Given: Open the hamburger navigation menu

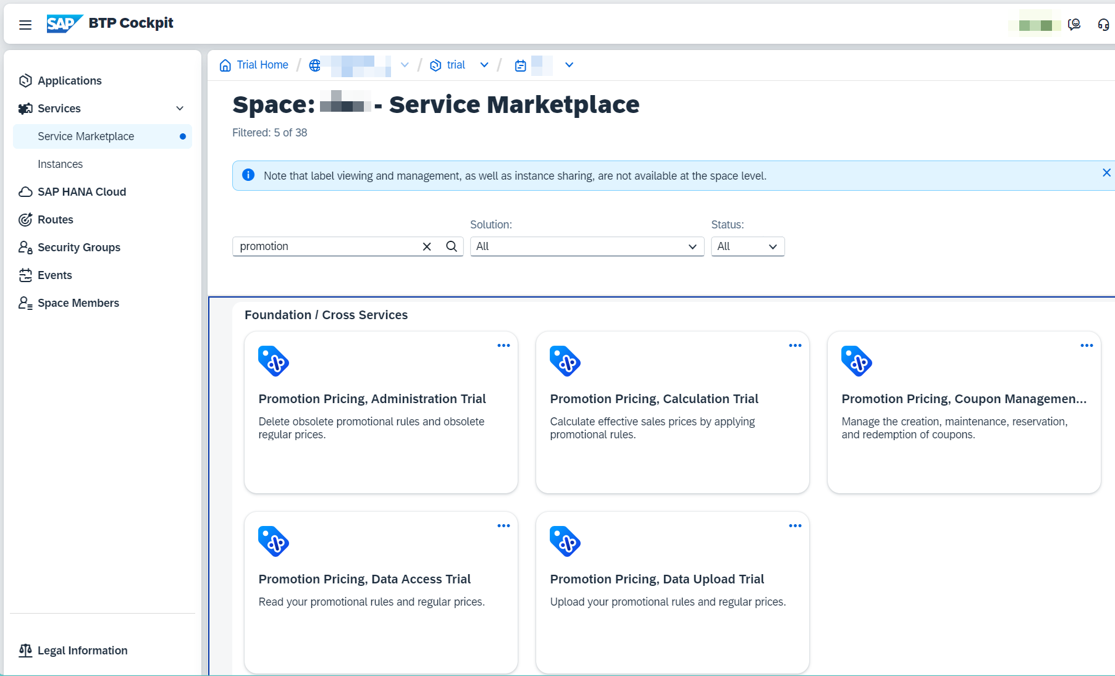Looking at the screenshot, I should pos(25,25).
